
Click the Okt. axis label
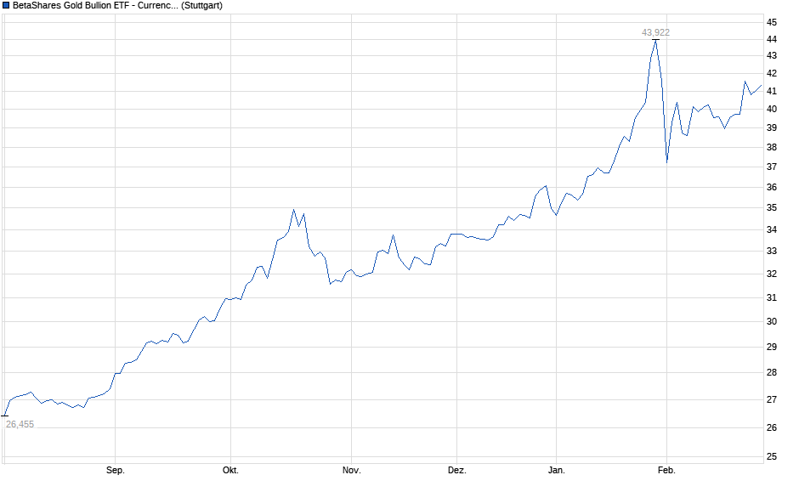tap(231, 468)
